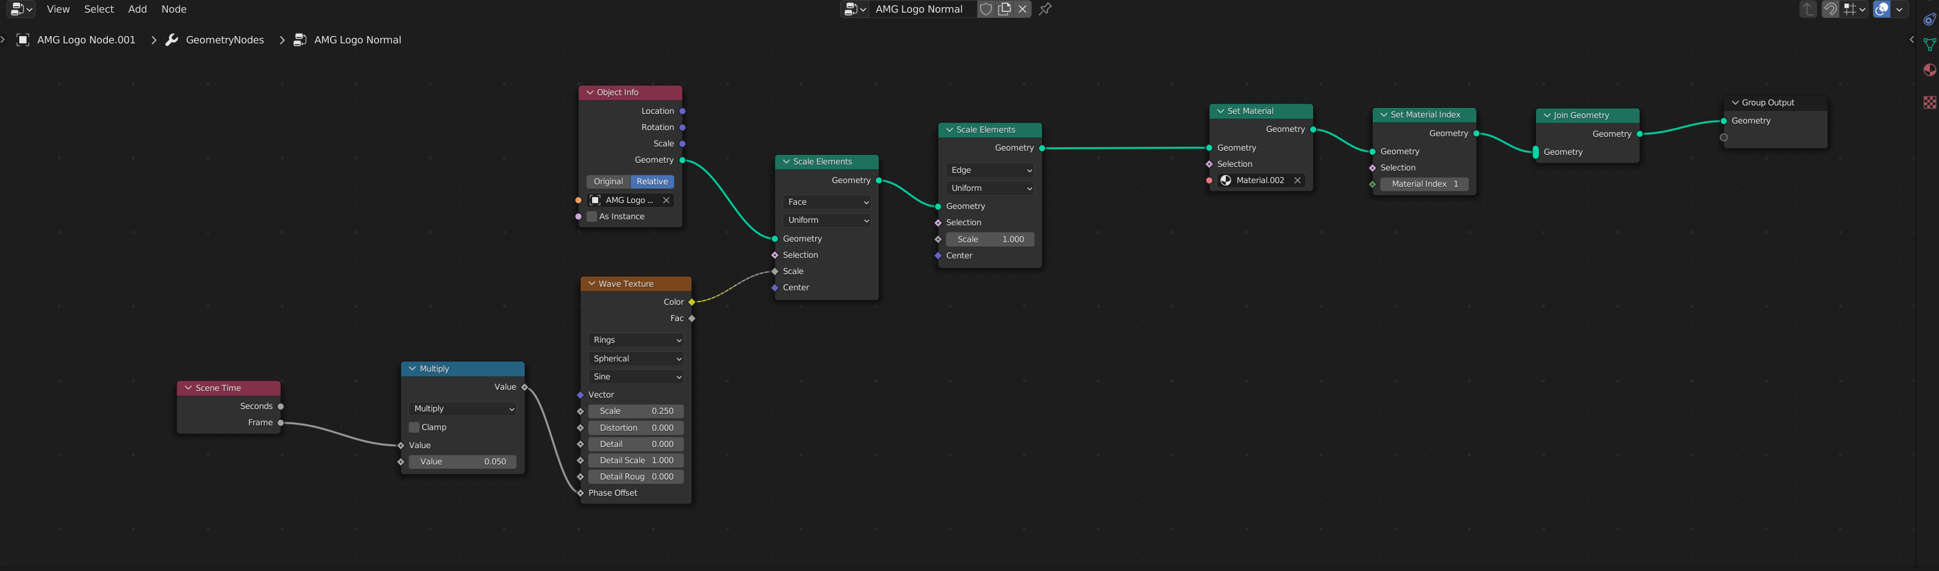Open the Texture properties checker icon
Viewport: 1939px width, 571px height.
point(1929,102)
